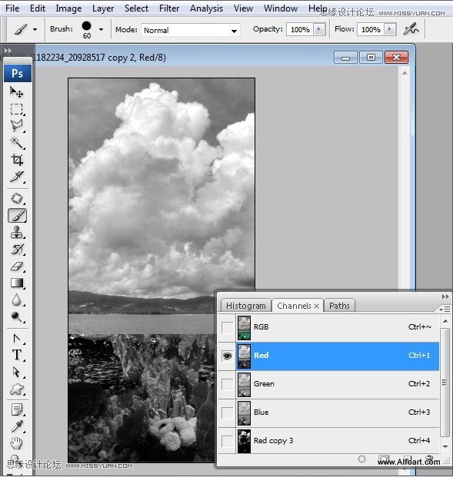Screen dimensions: 453x477
Task: Open the Flow slider arrow
Action: (x=390, y=29)
